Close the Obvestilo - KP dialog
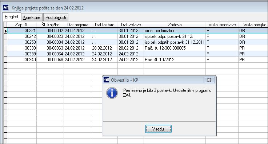268x144 pixels. (209, 80)
